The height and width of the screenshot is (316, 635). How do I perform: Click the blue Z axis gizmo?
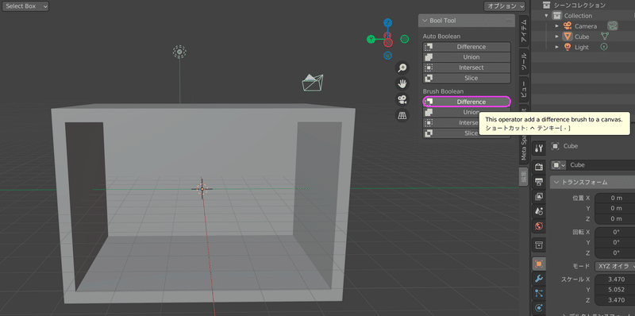click(387, 22)
